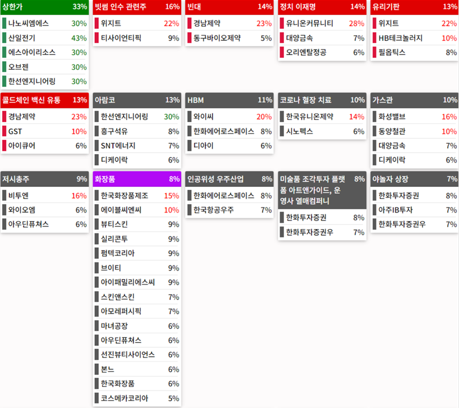Screen dimensions: 459x408
Task: Click red marker next to 한국화장품제조
Action: coord(98,196)
